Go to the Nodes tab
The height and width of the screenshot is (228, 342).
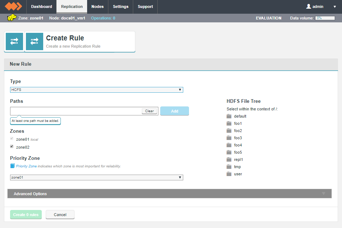[x=97, y=6]
